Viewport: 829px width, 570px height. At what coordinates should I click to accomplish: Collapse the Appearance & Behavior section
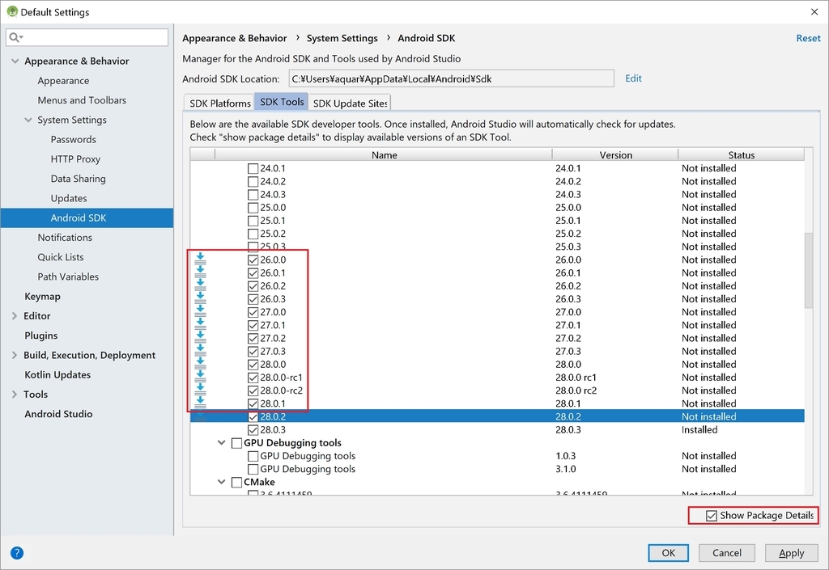15,61
